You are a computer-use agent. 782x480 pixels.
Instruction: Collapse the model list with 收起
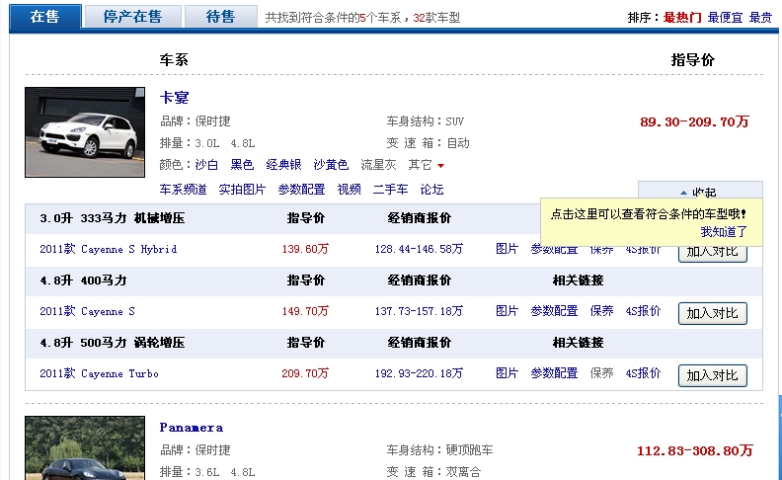tap(700, 191)
